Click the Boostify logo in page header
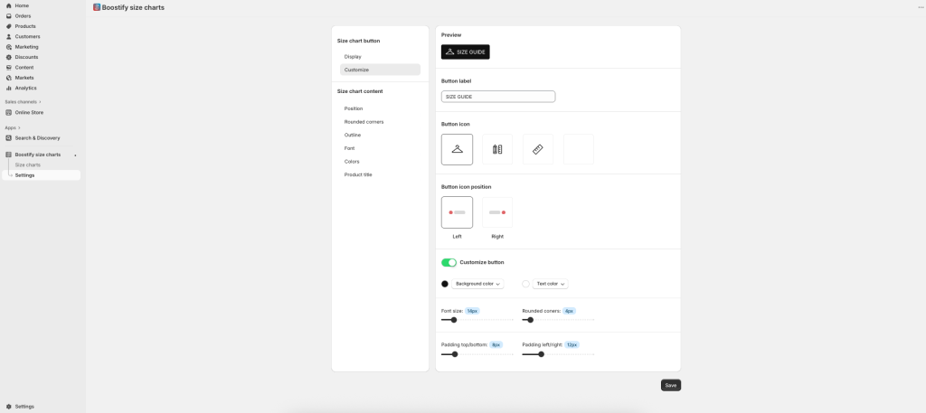The image size is (926, 413). 97,7
